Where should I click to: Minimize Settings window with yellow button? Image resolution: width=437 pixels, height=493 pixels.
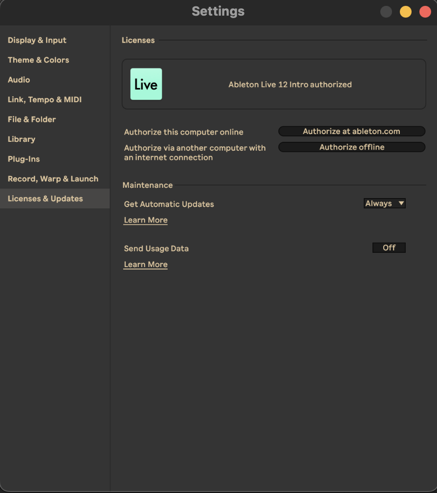[x=406, y=12]
